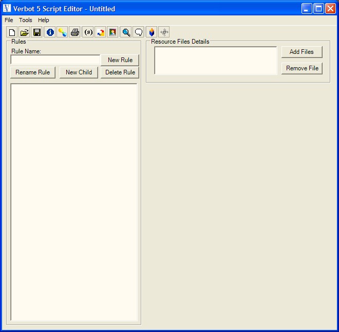Image resolution: width=339 pixels, height=332 pixels.
Task: Save with the floppy disk icon
Action: click(37, 32)
